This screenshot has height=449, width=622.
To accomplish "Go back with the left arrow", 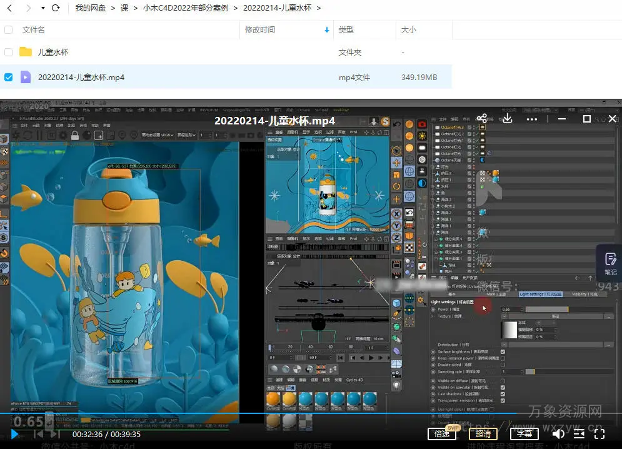I will pyautogui.click(x=10, y=8).
